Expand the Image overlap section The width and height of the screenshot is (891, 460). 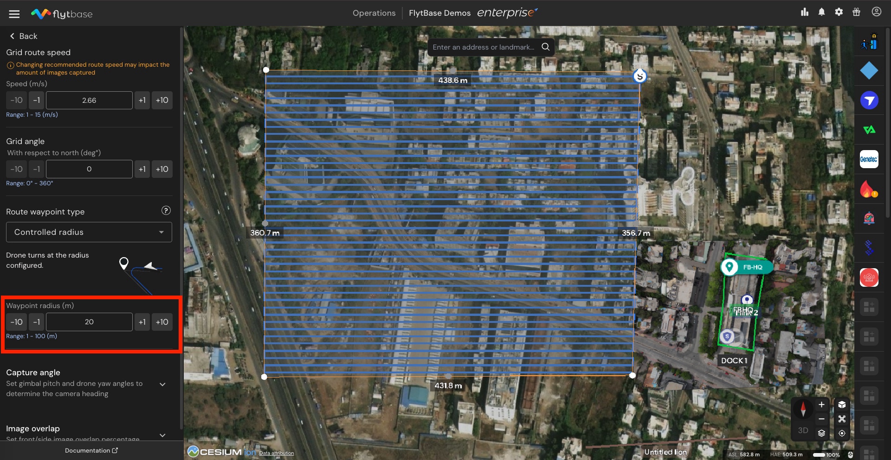click(162, 435)
